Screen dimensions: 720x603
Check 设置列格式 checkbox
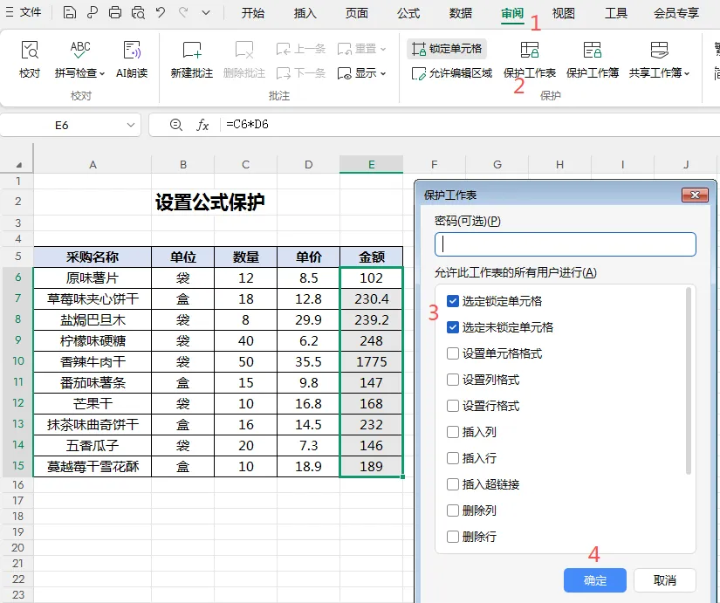453,380
